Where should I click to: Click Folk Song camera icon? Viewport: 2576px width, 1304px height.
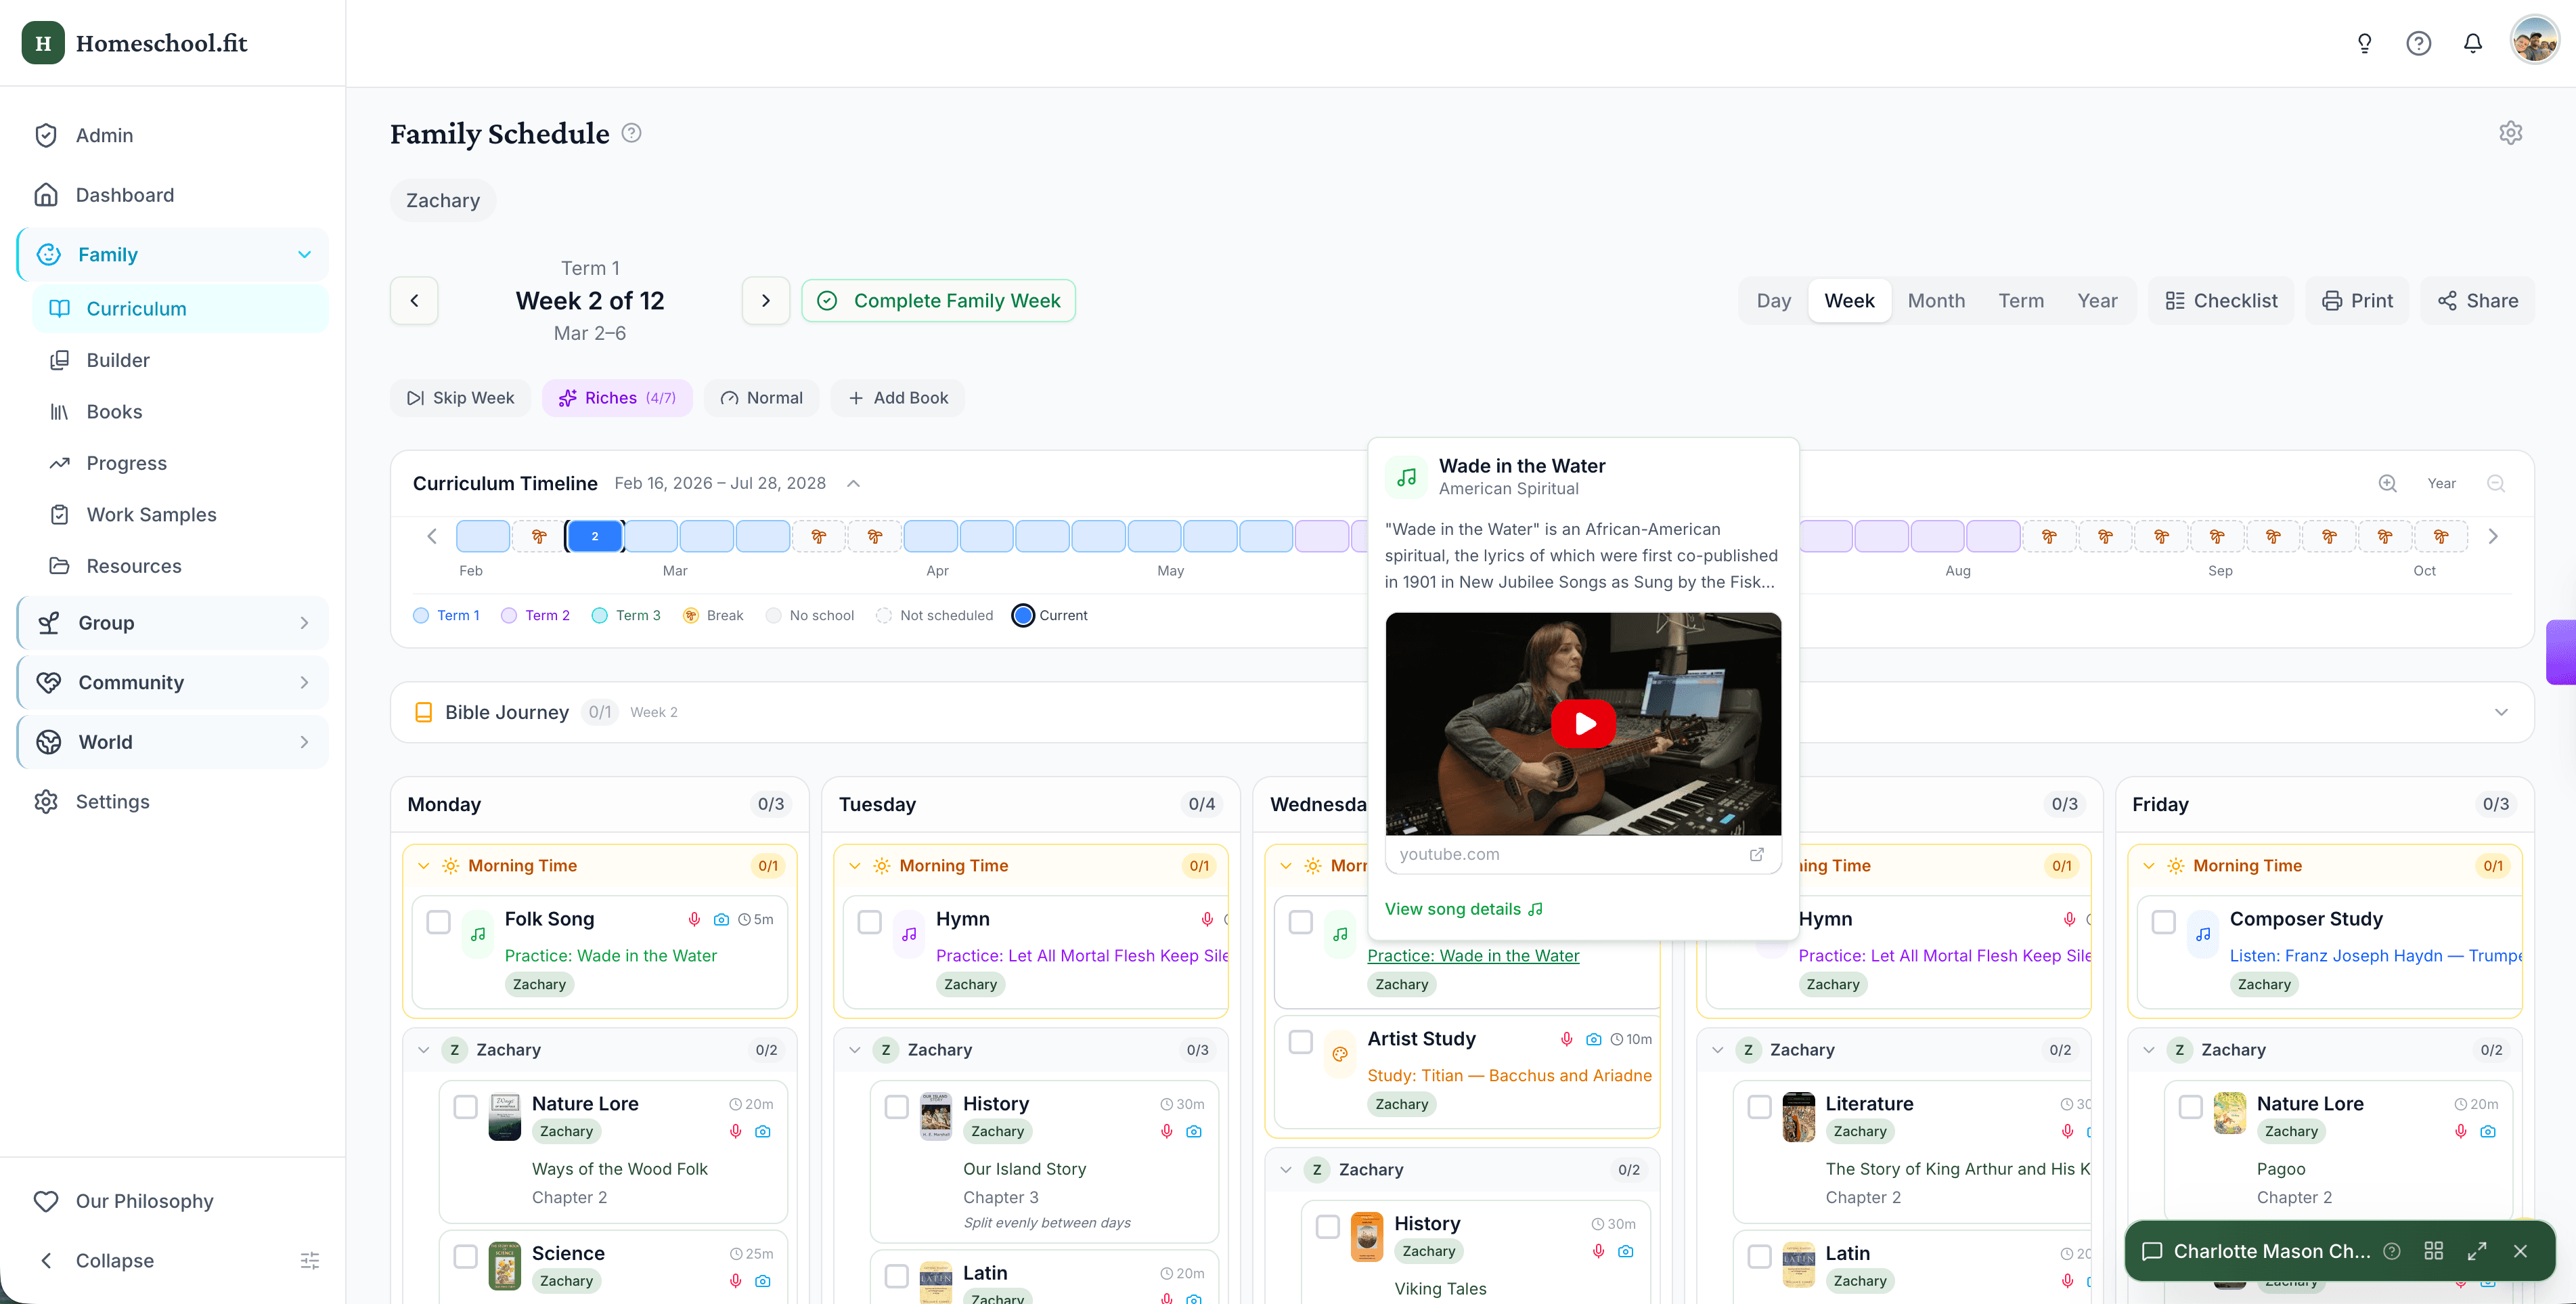point(721,919)
